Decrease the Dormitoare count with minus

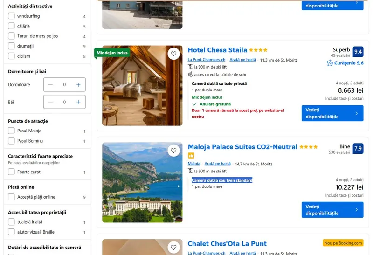51,85
